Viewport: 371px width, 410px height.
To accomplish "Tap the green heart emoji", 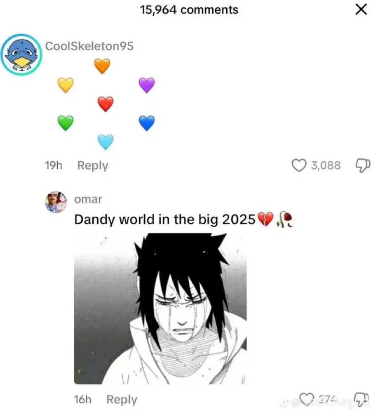I will 66,123.
